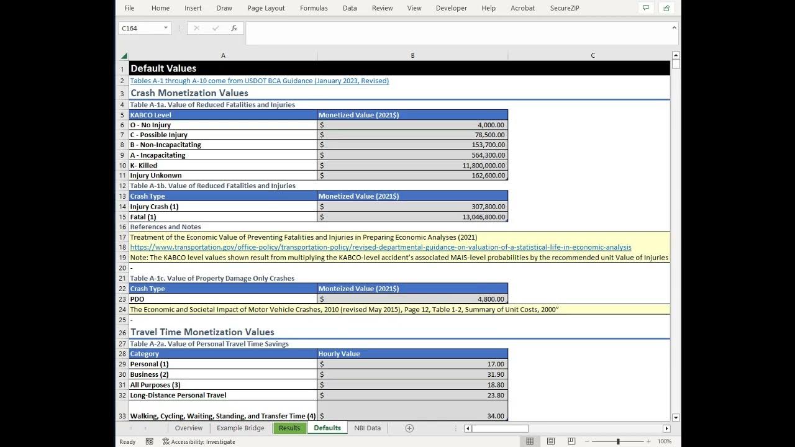
Task: Click the Cancel entry X icon
Action: click(x=196, y=28)
